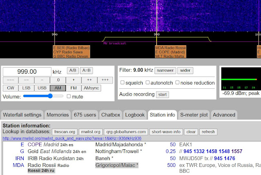Click parallel frequency 1476 in IRIB row
The height and width of the screenshot is (175, 261).
coord(230,158)
